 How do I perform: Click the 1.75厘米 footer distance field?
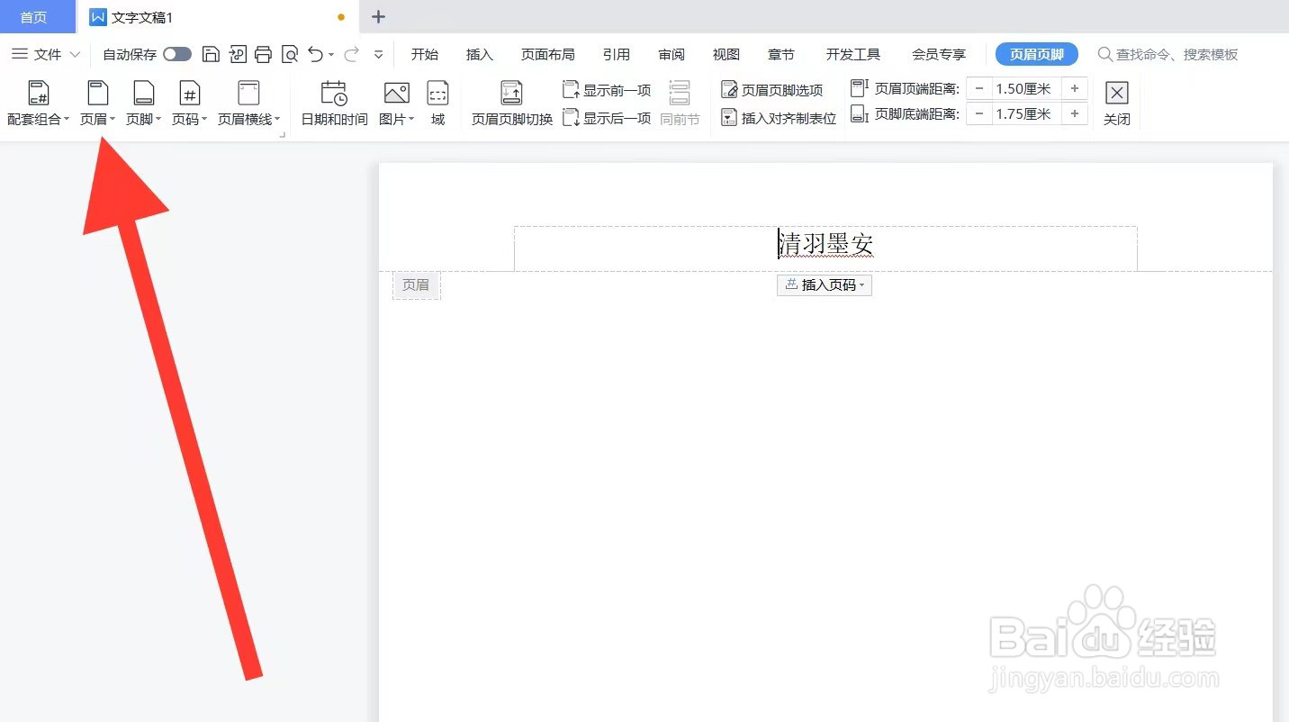[x=1026, y=113]
